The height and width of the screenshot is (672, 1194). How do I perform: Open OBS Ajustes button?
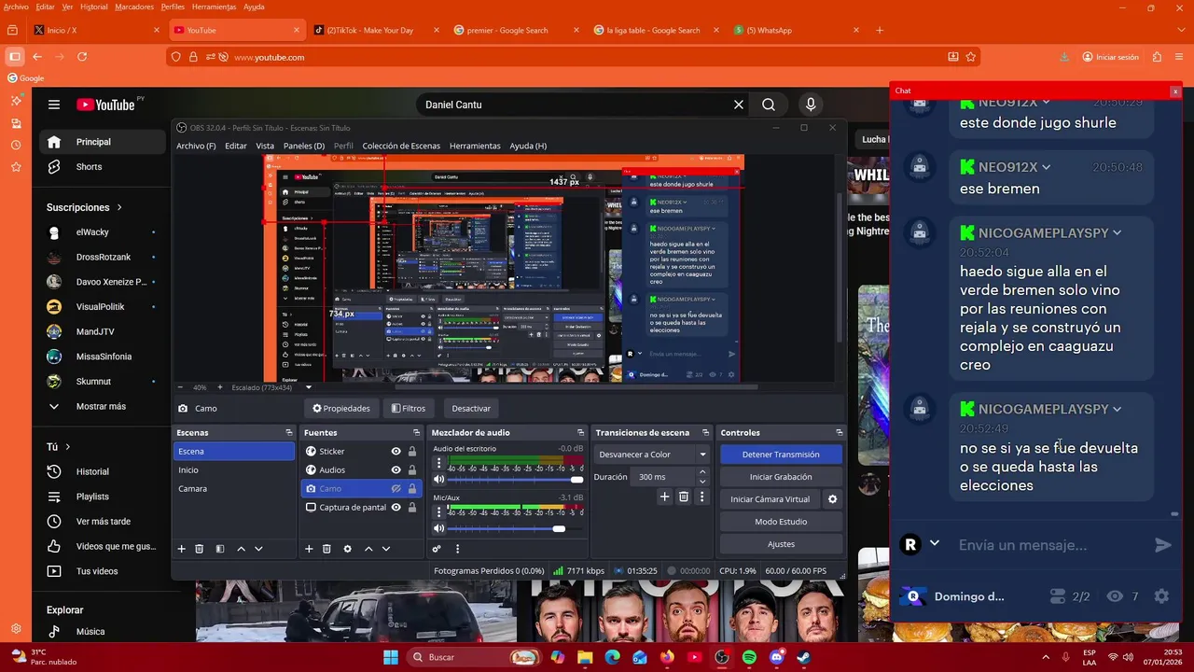point(781,544)
